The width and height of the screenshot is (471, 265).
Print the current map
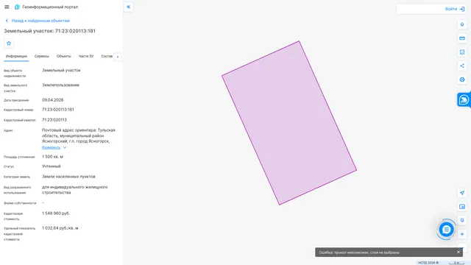point(462,79)
